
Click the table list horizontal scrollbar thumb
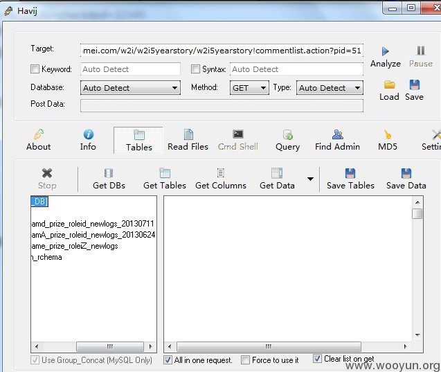(110, 346)
